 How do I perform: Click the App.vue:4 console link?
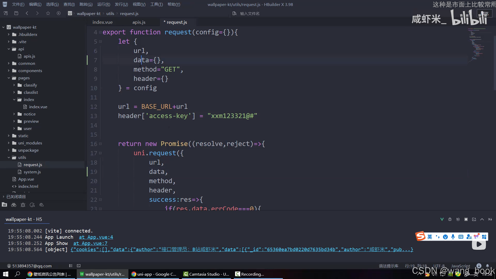tap(96, 237)
